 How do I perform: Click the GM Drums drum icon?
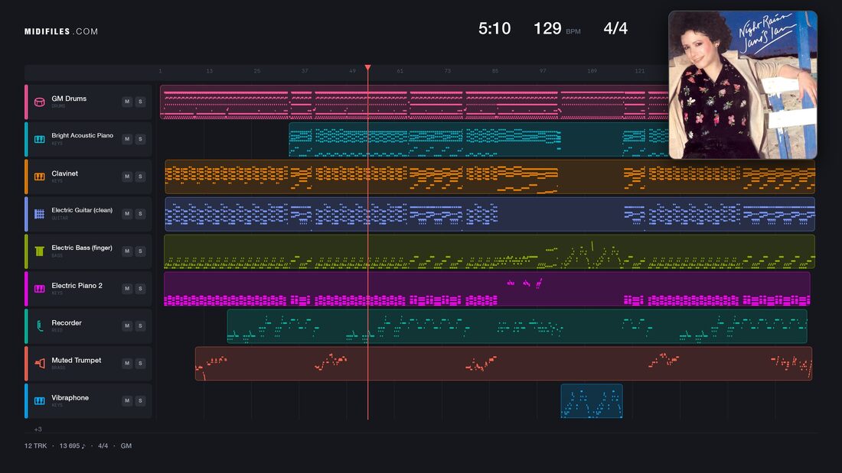[x=39, y=102]
